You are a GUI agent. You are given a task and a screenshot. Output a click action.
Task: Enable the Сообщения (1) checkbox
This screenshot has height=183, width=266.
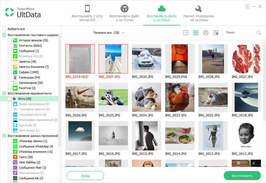click(10, 51)
